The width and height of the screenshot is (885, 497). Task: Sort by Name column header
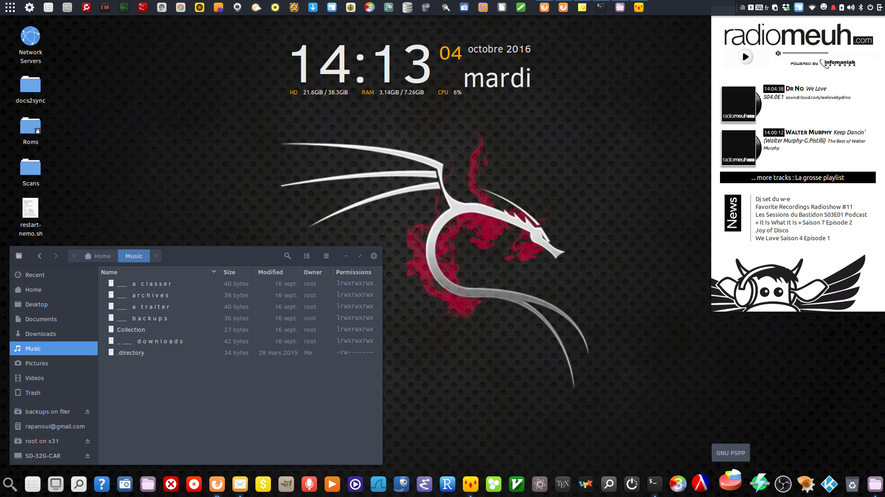pyautogui.click(x=159, y=272)
